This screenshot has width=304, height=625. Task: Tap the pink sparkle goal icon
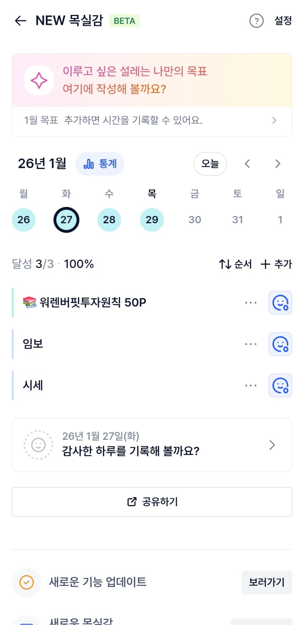coord(39,80)
